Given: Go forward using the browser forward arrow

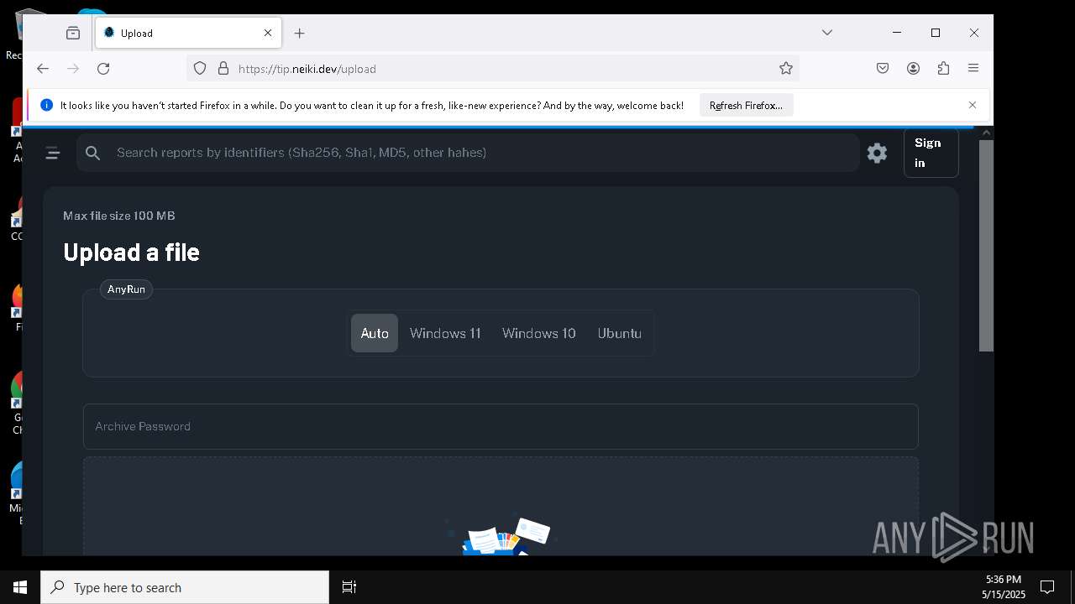Looking at the screenshot, I should (x=73, y=69).
